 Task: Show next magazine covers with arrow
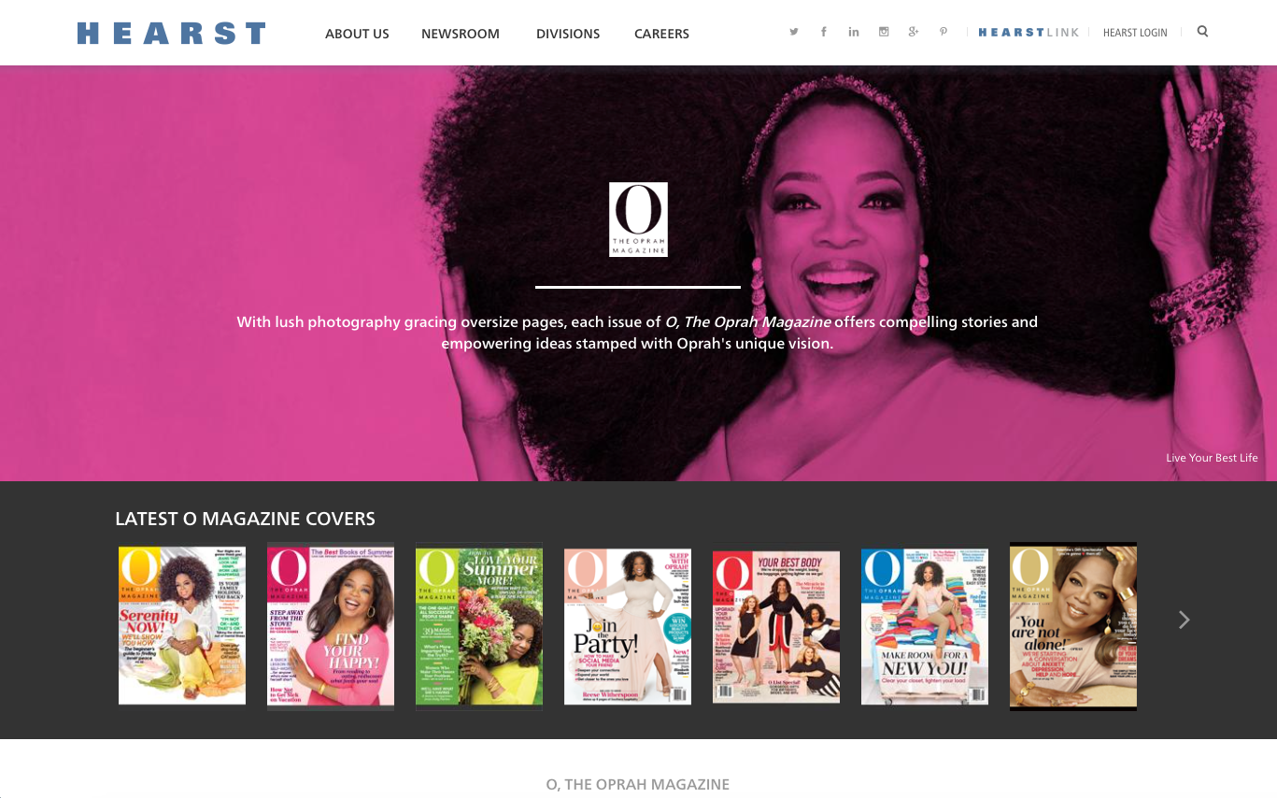tap(1184, 620)
